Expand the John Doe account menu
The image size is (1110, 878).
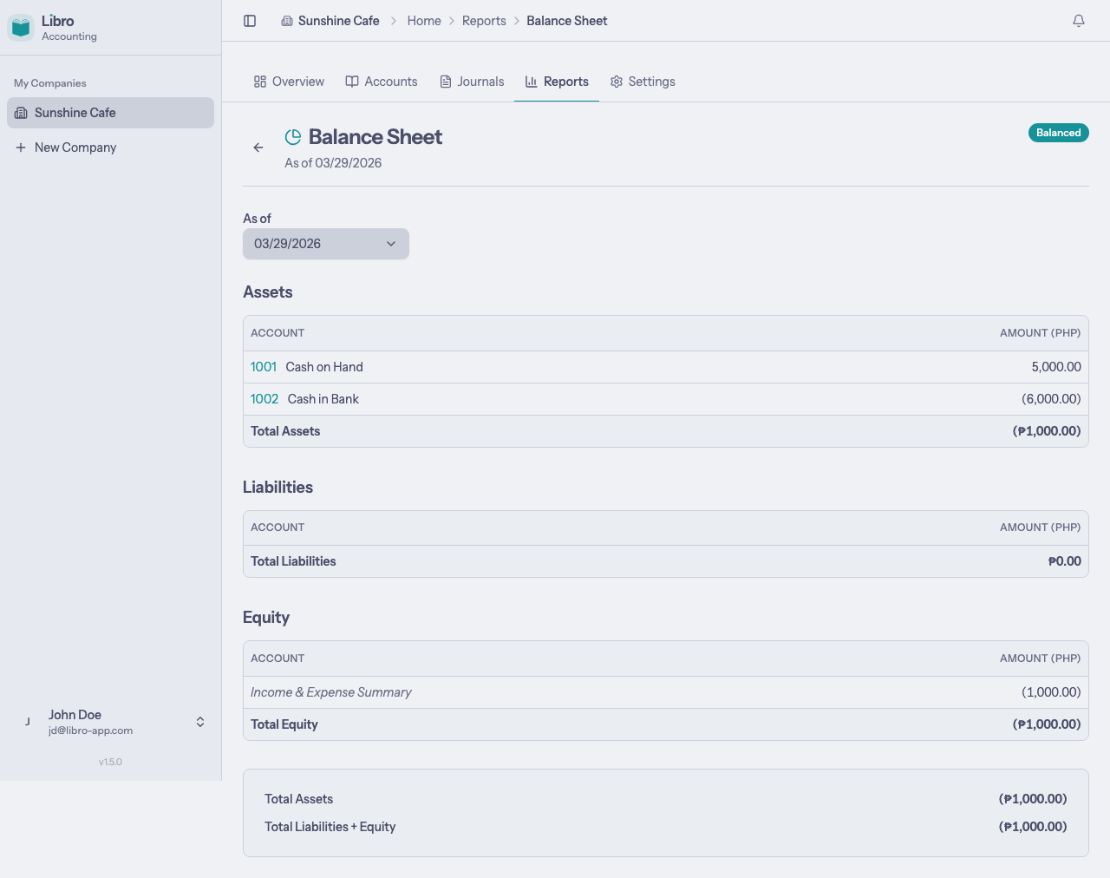pos(200,722)
